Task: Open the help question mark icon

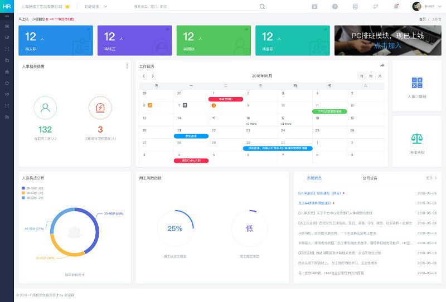Action: (335, 7)
